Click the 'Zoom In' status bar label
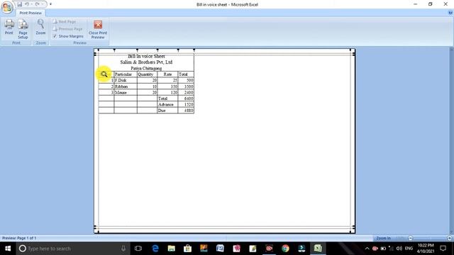This screenshot has height=255, width=454. 383,238
